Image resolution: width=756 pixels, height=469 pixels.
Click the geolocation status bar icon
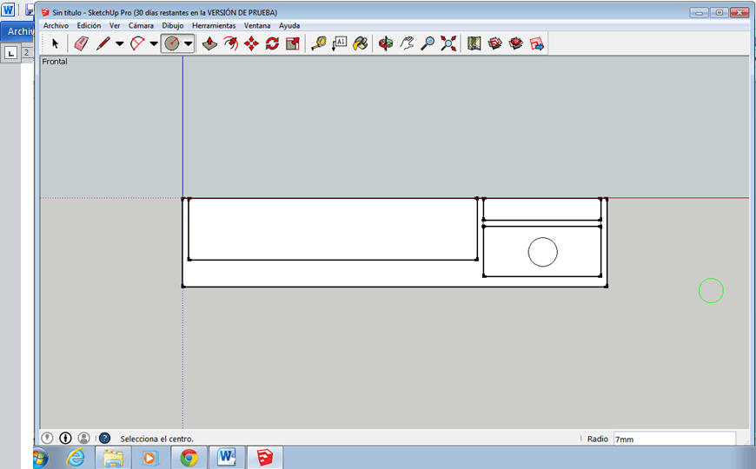(x=47, y=438)
